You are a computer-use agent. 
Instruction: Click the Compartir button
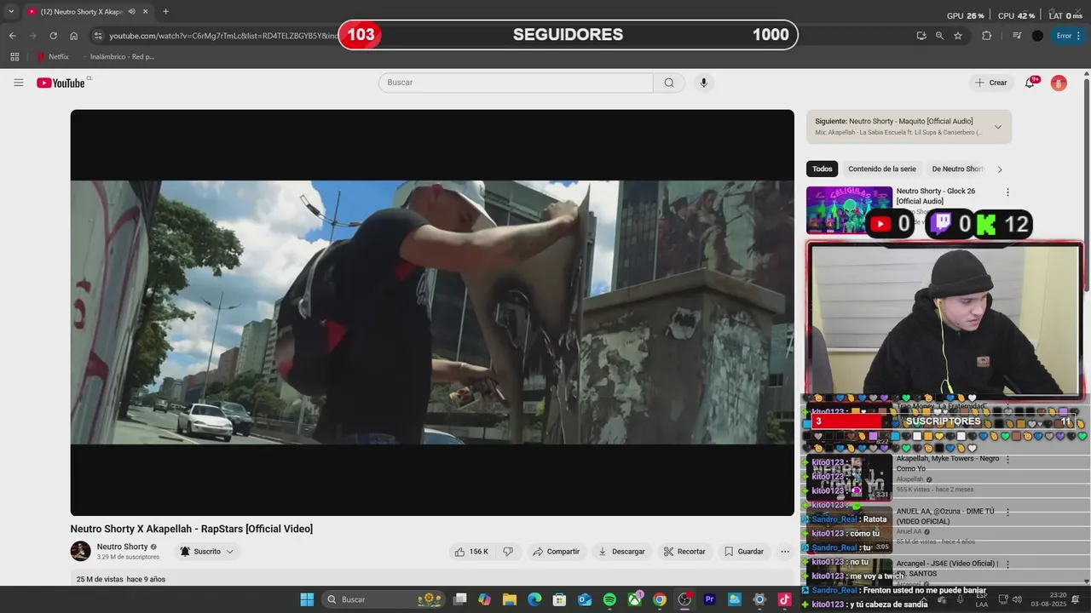point(556,552)
